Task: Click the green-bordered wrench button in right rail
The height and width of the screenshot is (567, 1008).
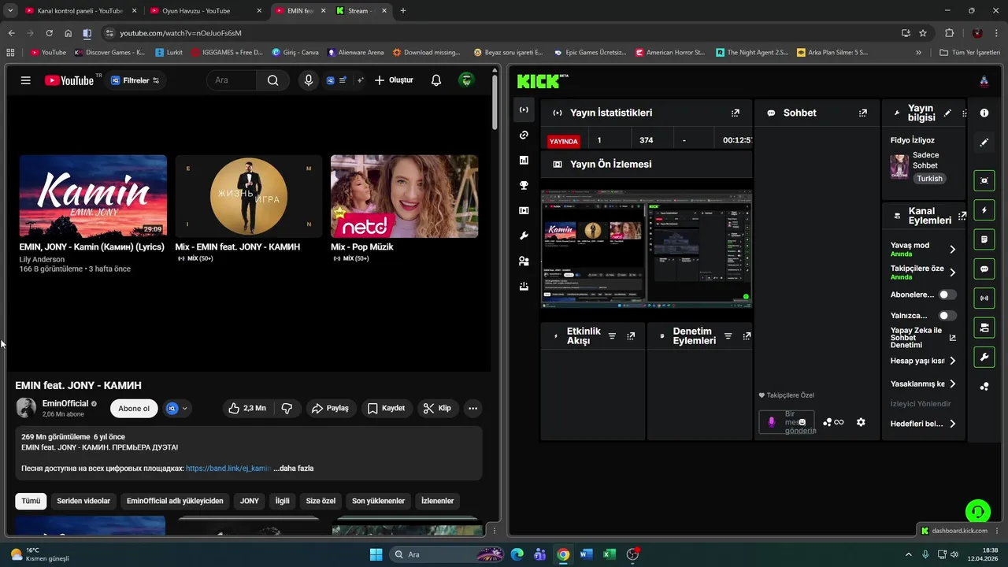Action: (x=984, y=358)
